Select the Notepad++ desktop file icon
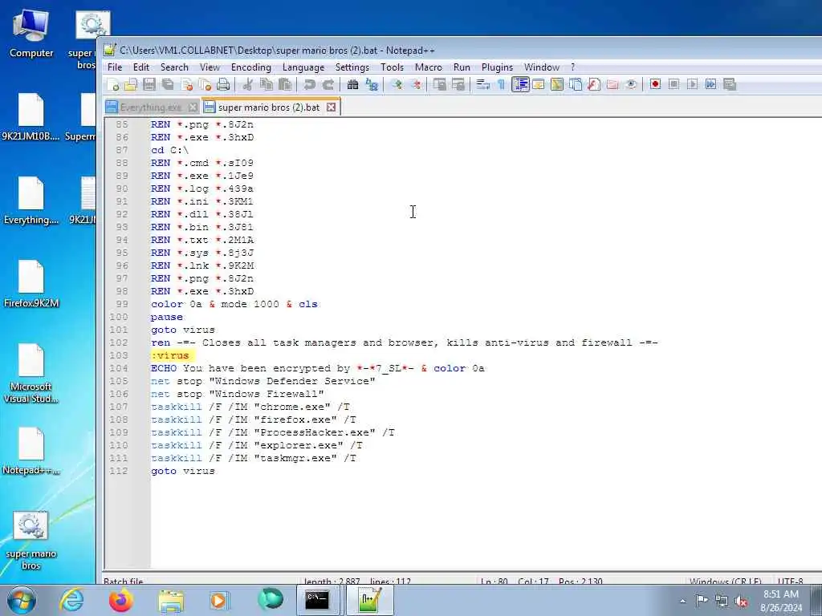822x616 pixels. pos(31,452)
